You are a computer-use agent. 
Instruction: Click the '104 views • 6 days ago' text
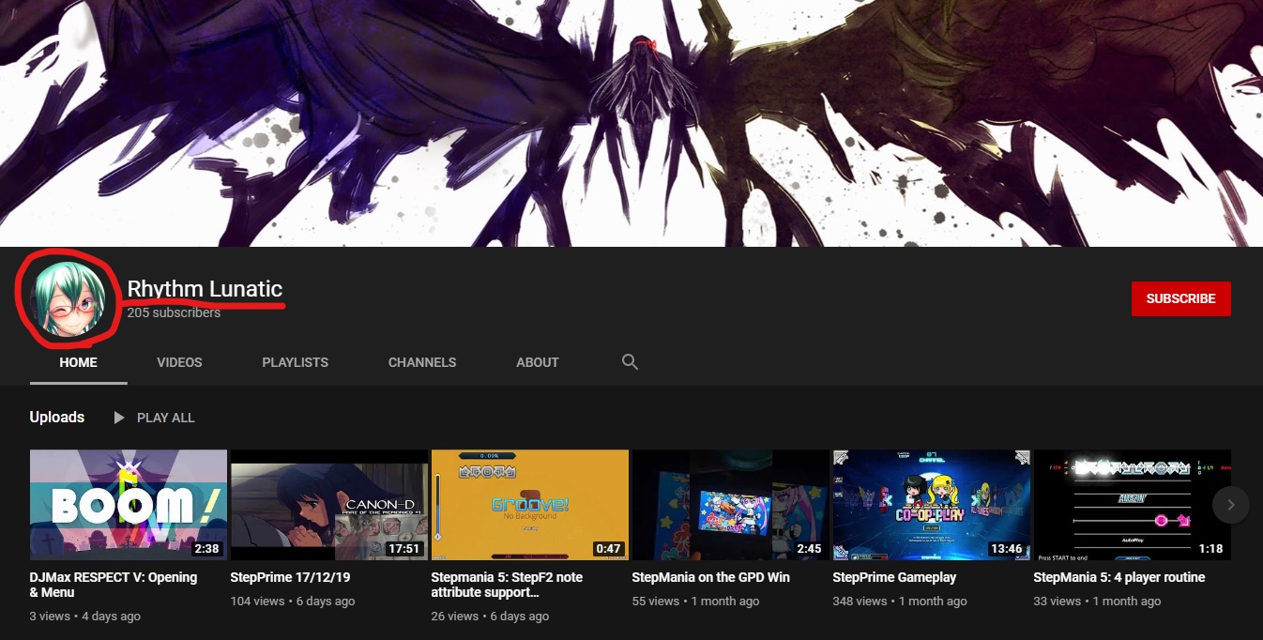(293, 602)
